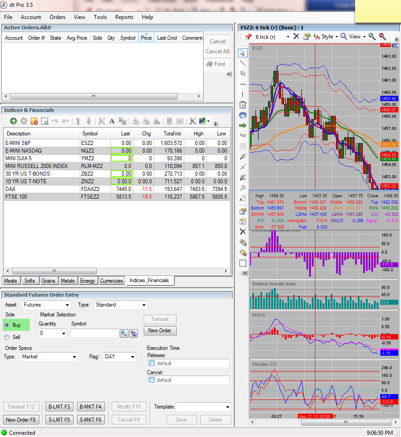Viewport: 401px width, 437px height.
Task: Click the green add-symbol plus icon
Action: pos(14,121)
